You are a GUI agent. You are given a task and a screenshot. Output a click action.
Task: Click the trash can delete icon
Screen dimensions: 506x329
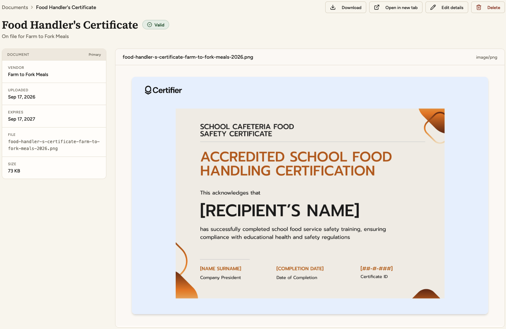[x=479, y=7]
